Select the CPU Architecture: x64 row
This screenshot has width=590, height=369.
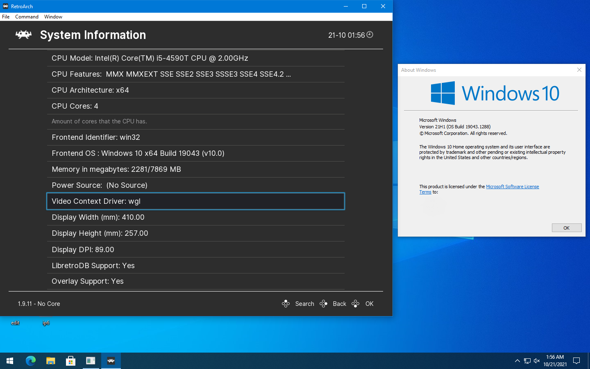(196, 90)
